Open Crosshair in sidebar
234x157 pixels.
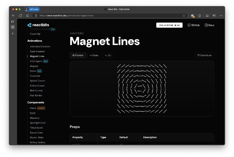tap(35, 76)
